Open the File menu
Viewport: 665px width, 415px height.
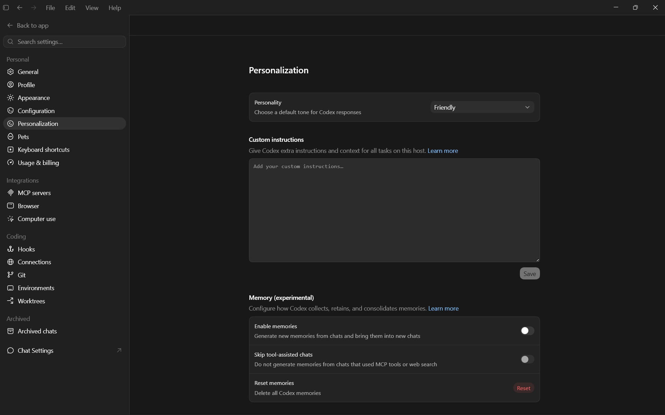pyautogui.click(x=50, y=8)
